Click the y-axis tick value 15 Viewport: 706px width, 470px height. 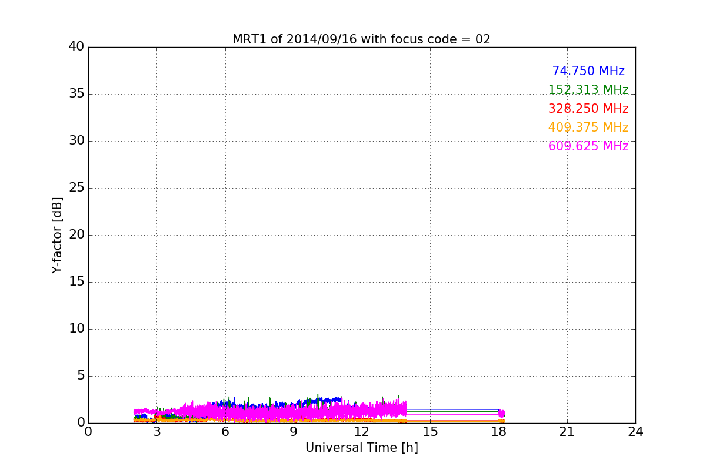tap(76, 282)
